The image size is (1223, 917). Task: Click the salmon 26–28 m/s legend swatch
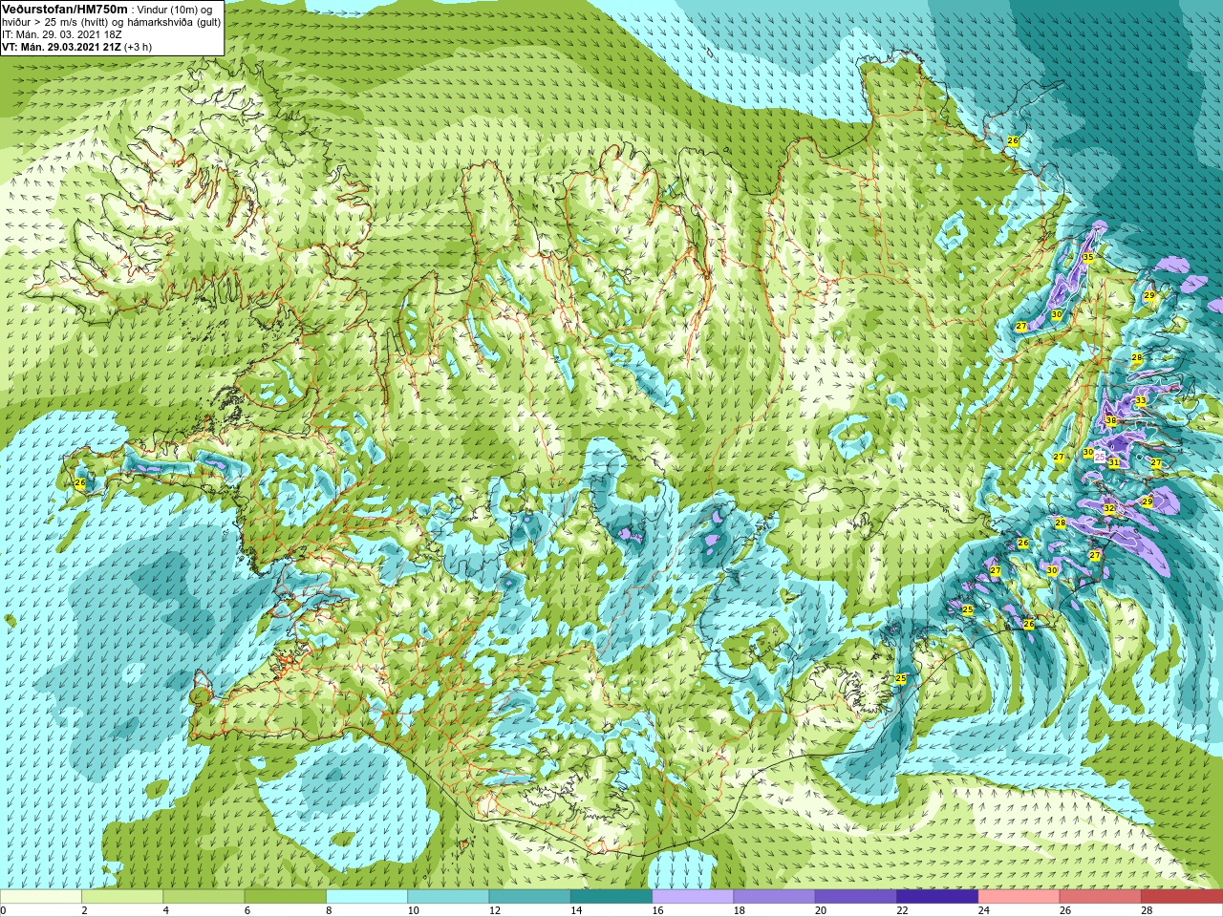click(x=1100, y=897)
